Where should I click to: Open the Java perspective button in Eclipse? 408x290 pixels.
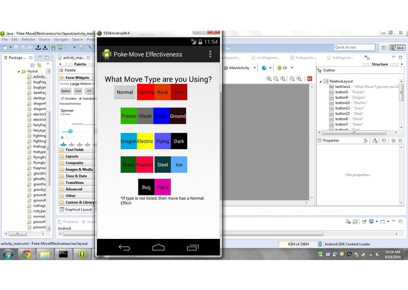(x=397, y=48)
